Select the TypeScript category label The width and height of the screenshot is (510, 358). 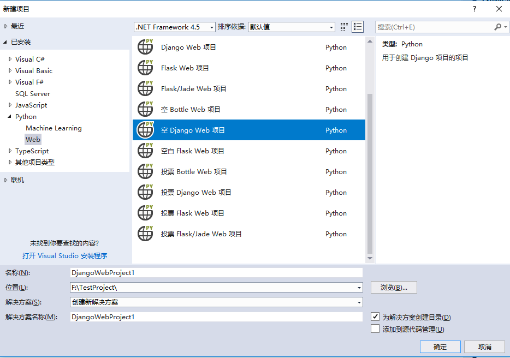32,151
